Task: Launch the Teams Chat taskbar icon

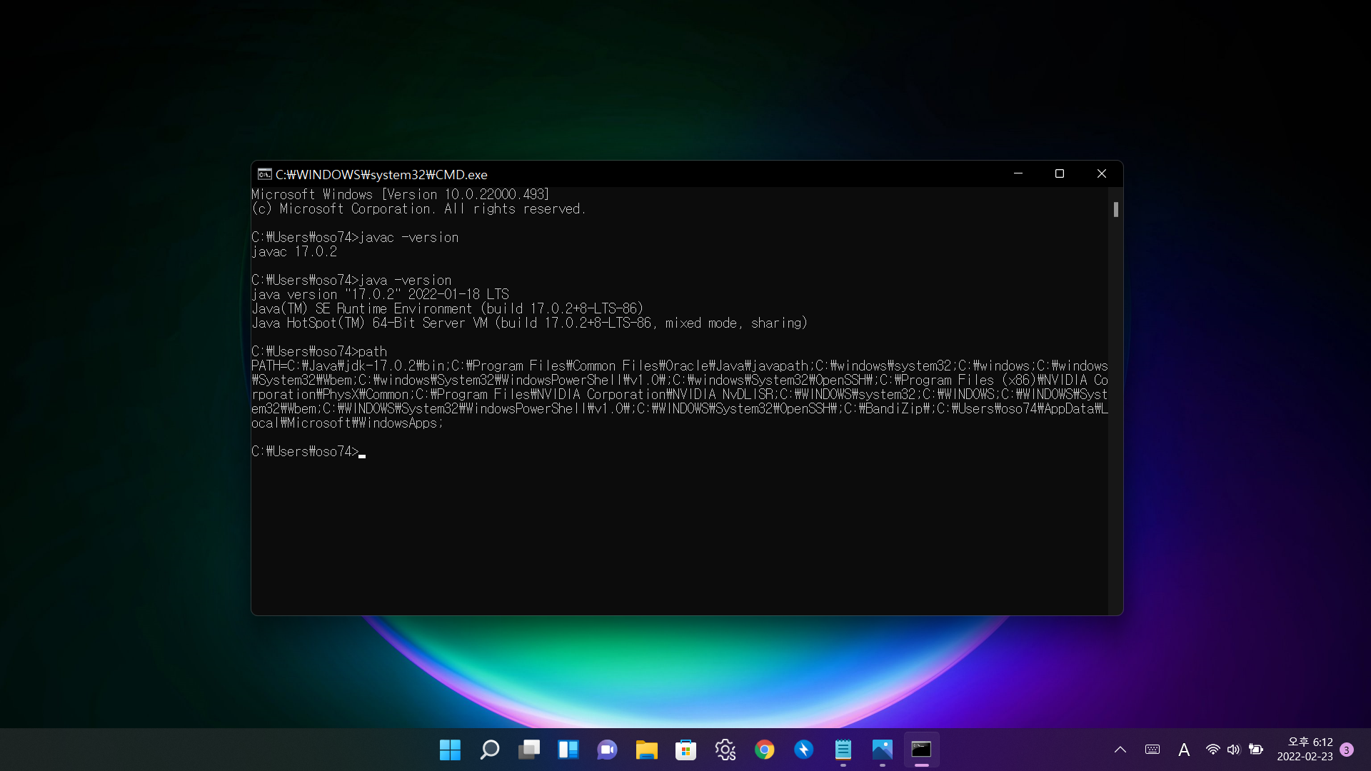Action: pyautogui.click(x=608, y=750)
